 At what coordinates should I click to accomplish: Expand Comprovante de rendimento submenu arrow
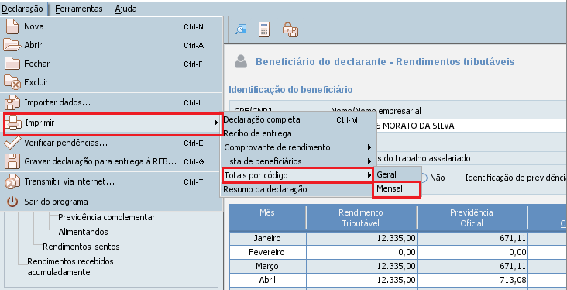(x=369, y=147)
